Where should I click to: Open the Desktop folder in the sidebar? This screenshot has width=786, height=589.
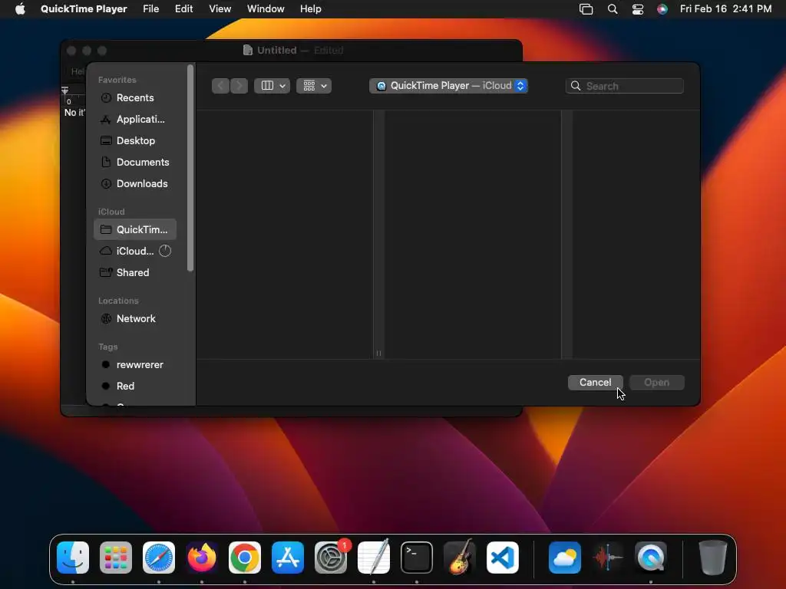click(x=135, y=141)
